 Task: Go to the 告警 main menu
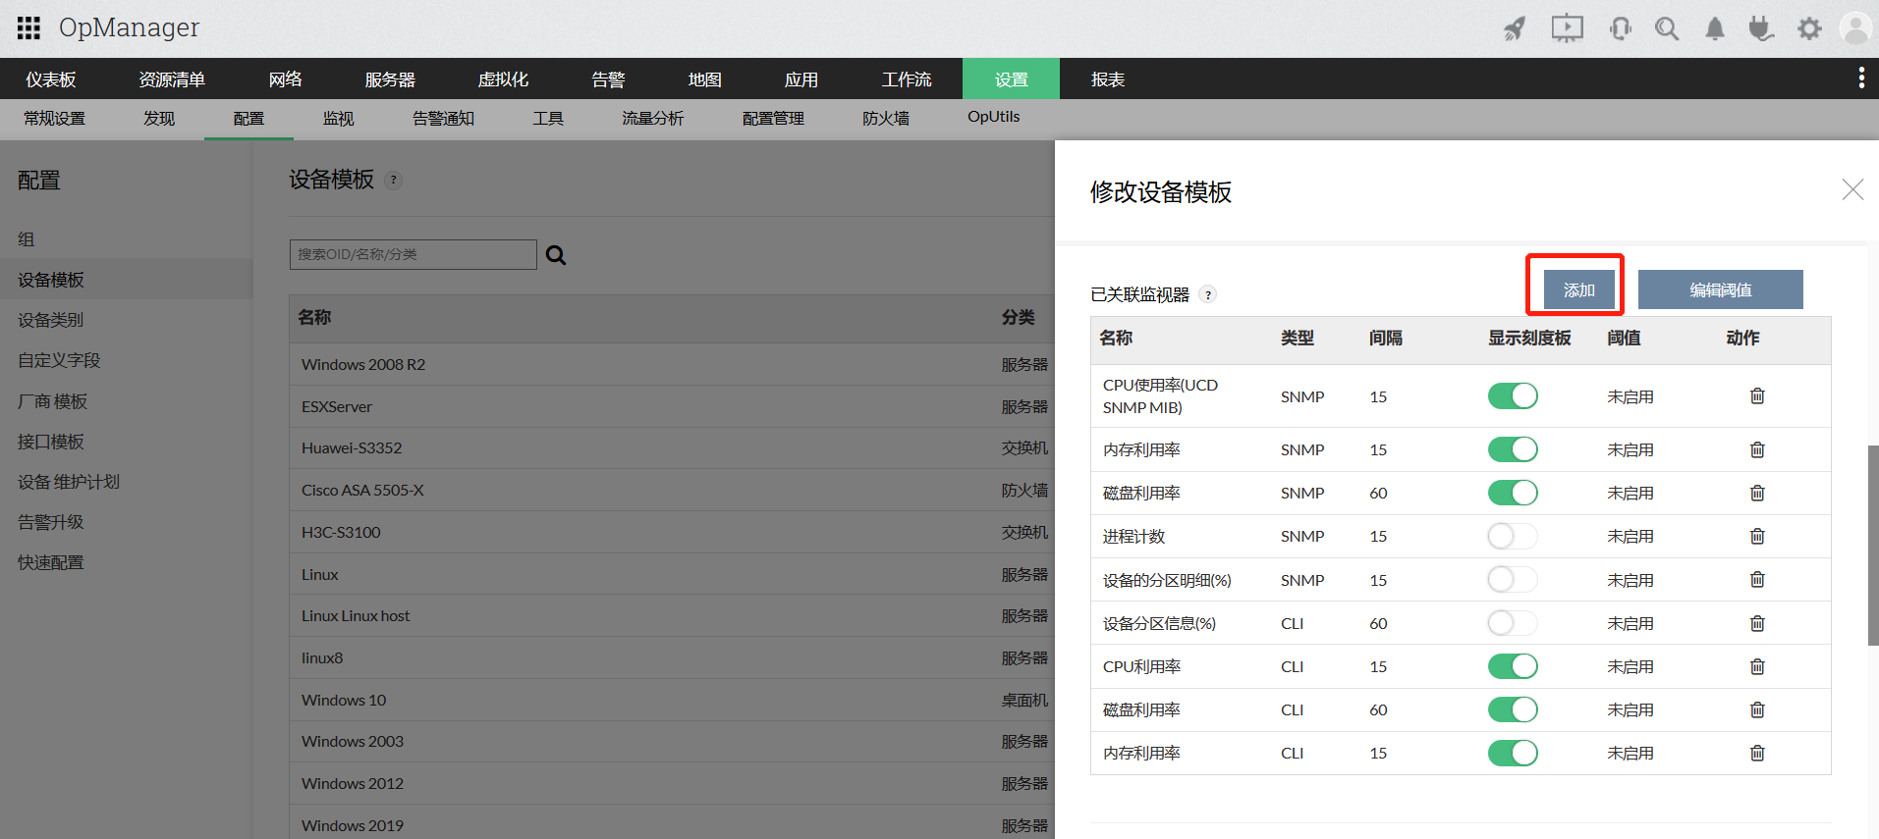pos(608,79)
